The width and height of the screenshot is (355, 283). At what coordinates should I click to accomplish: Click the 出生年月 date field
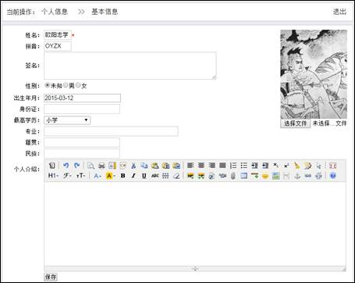[82, 98]
